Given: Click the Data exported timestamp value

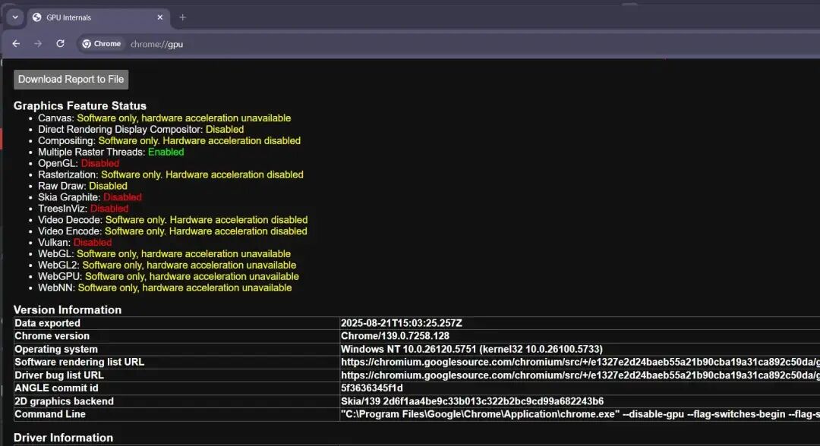Looking at the screenshot, I should click(402, 323).
